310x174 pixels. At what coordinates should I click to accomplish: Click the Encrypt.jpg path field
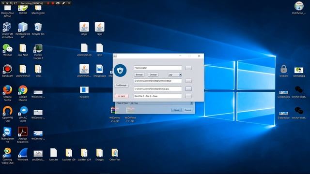tap(157, 89)
